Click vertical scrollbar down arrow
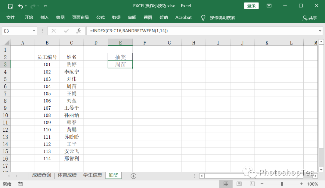Image resolution: width=325 pixels, height=188 pixels. tap(321, 170)
